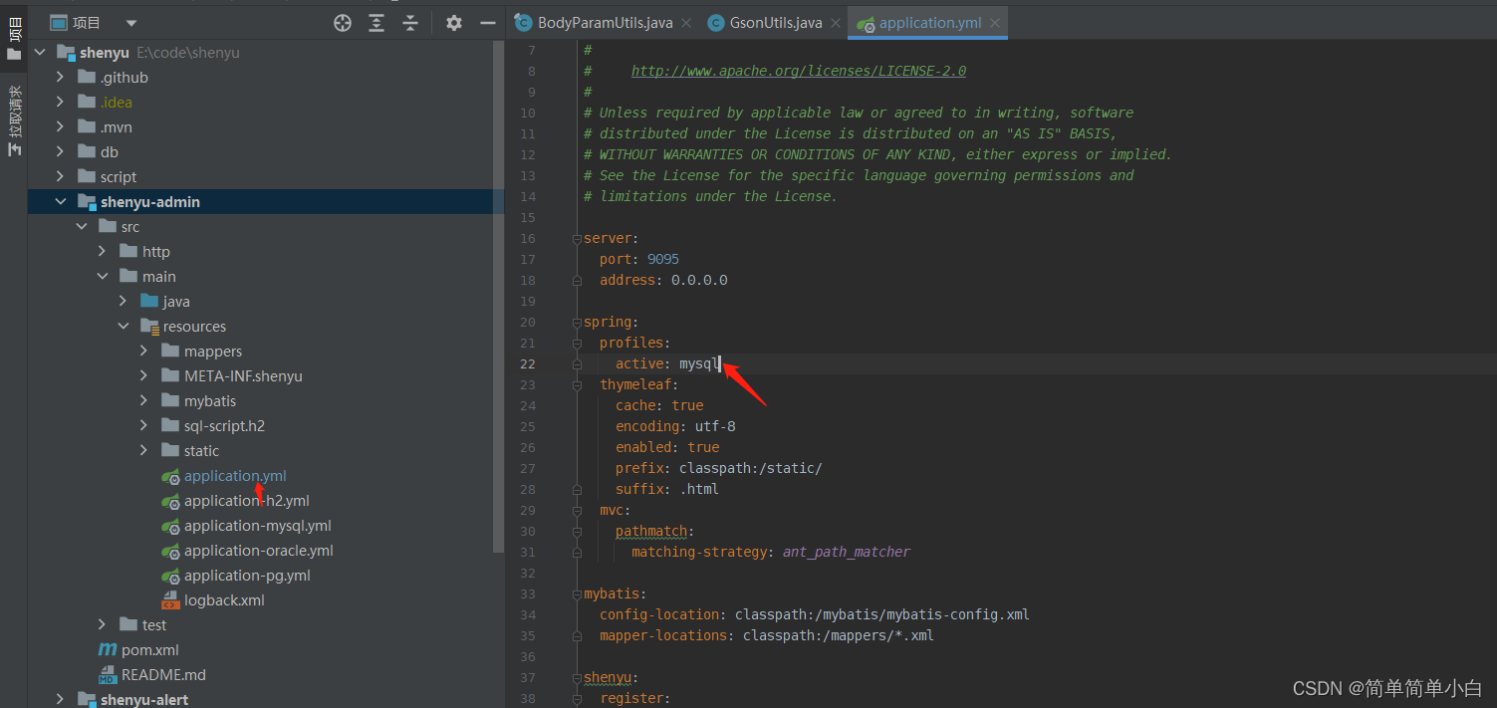Screen dimensions: 1497x708
Task: Click the Collapse All icon in project panel
Action: point(410,23)
